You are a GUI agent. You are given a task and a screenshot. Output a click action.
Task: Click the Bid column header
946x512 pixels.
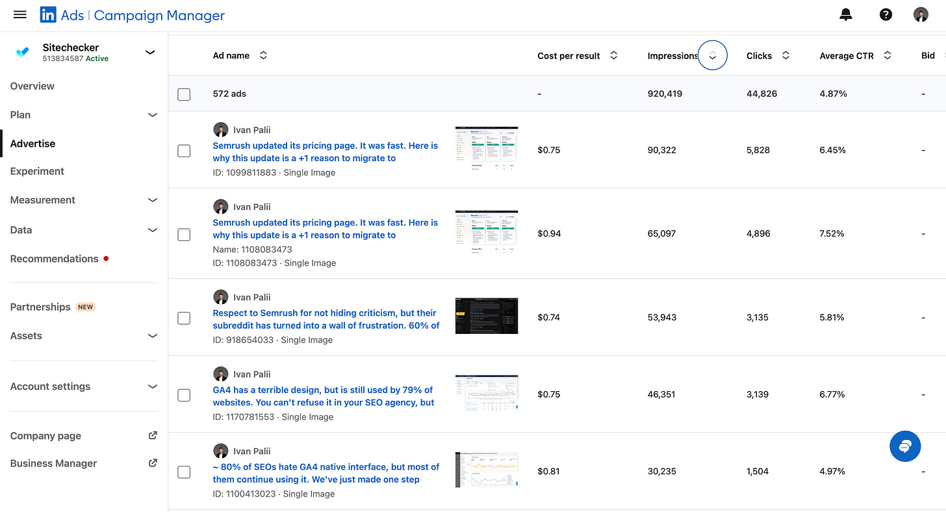click(x=928, y=56)
